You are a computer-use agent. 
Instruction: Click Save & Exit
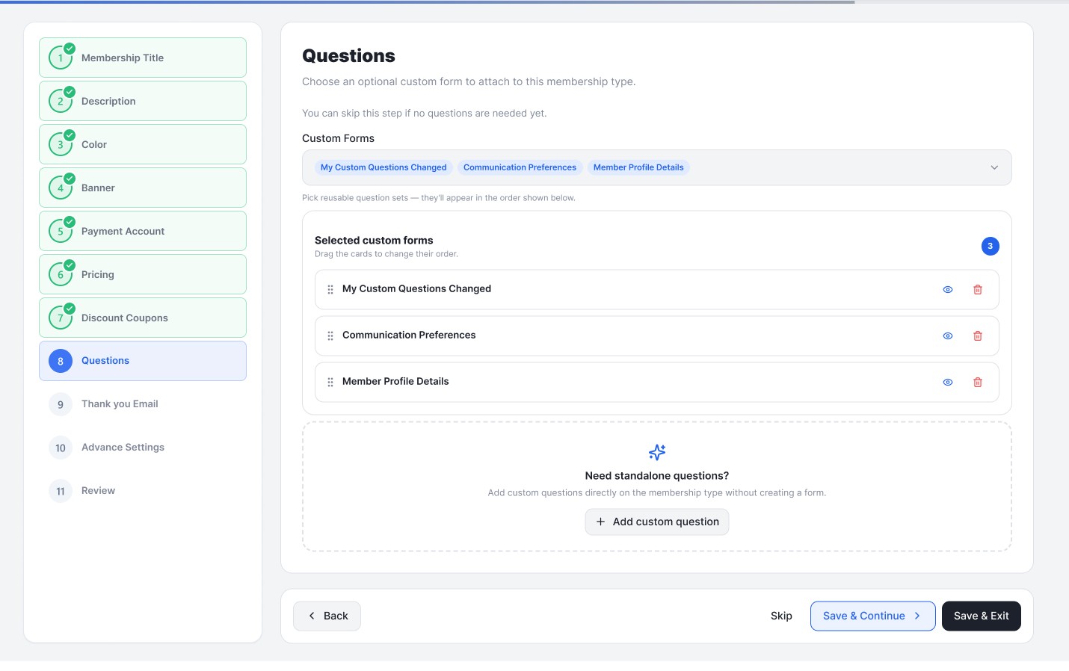[981, 616]
